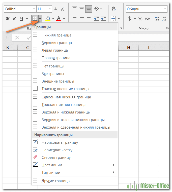Toggle Bold formatting (Ж)
The image size is (172, 192).
point(8,19)
